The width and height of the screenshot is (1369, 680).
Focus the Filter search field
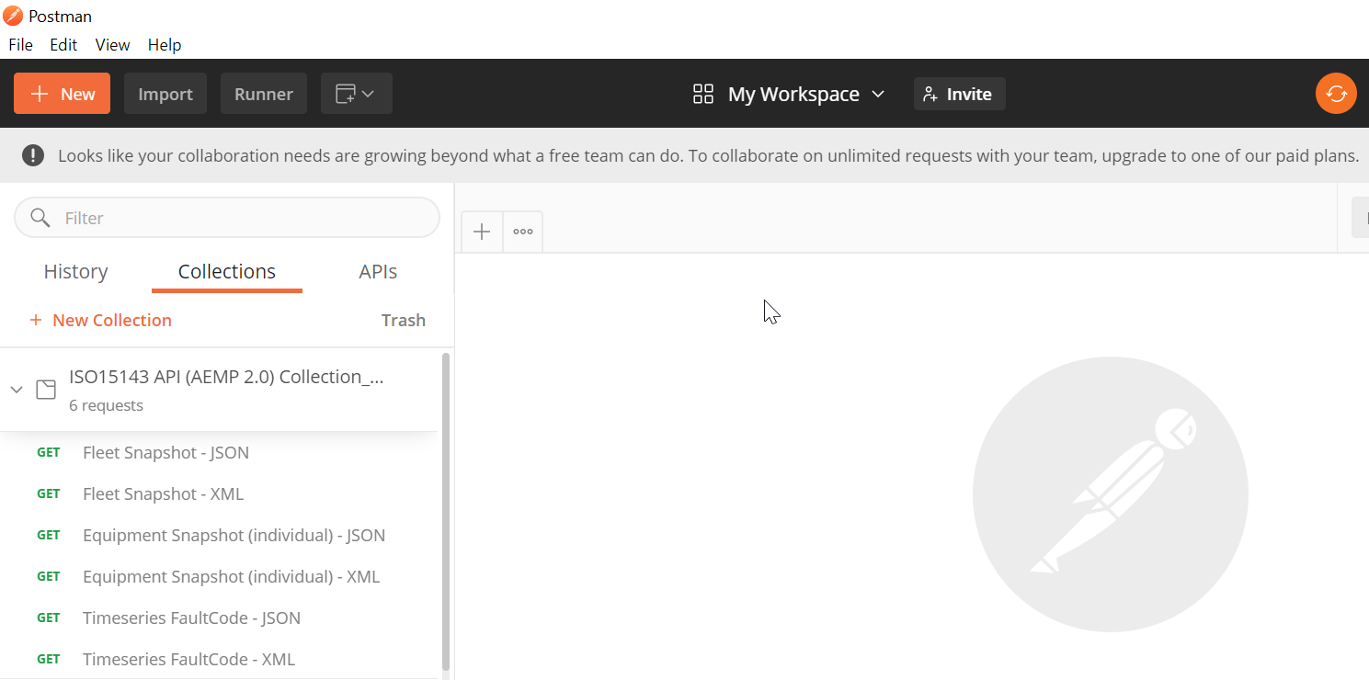click(x=227, y=218)
